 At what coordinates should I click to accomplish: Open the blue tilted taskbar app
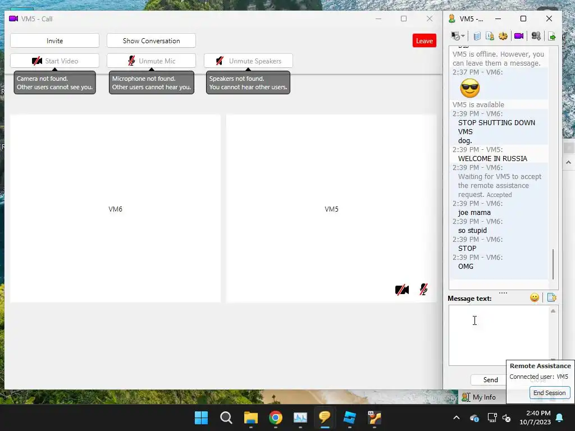(x=349, y=418)
